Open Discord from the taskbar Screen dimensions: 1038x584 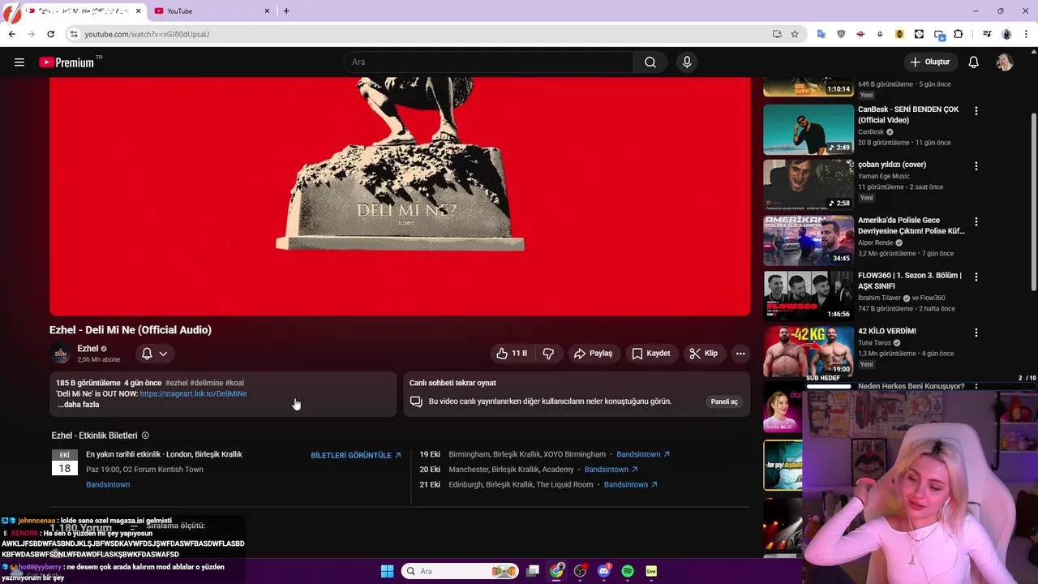pos(603,571)
